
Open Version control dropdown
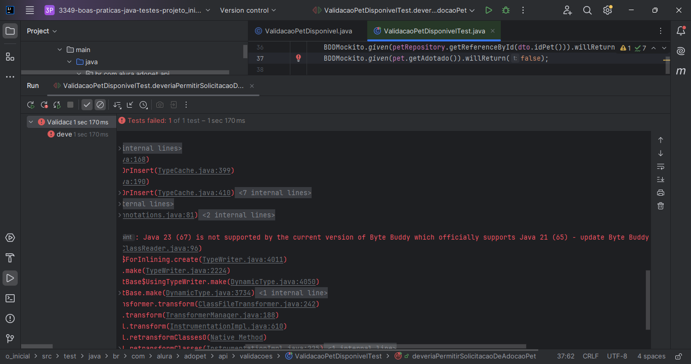pos(248,10)
